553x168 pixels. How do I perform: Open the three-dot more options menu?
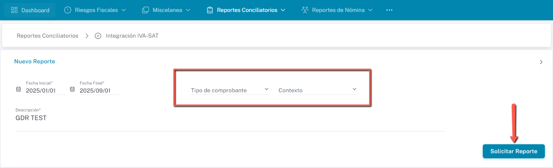point(389,10)
